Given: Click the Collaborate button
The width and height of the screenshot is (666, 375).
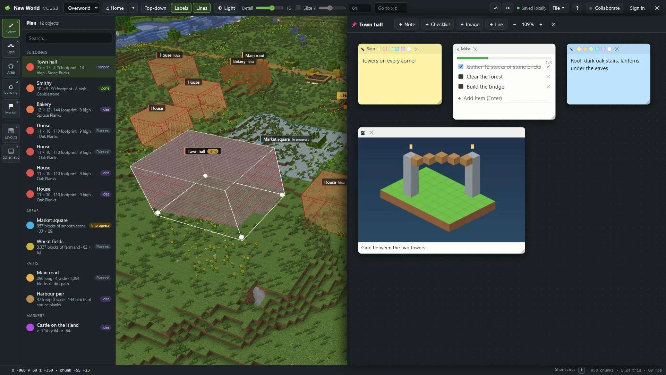Looking at the screenshot, I should click(x=604, y=8).
